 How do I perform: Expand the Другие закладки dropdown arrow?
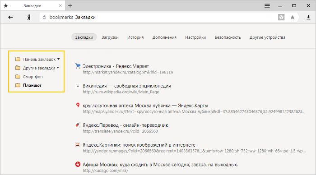[x=58, y=68]
